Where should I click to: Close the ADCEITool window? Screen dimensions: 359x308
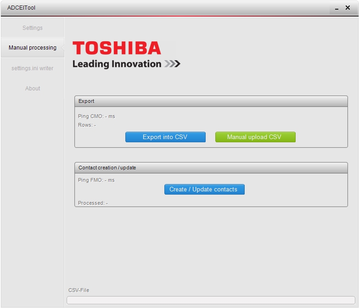[348, 8]
